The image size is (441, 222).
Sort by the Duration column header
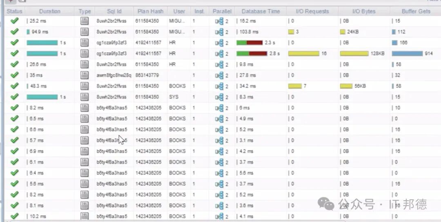(x=50, y=11)
